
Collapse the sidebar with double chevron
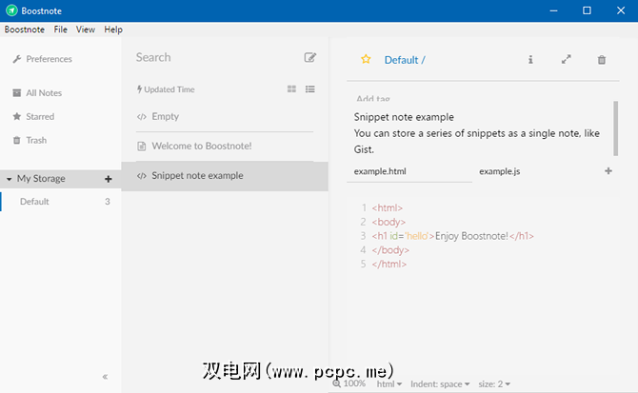[x=105, y=377]
